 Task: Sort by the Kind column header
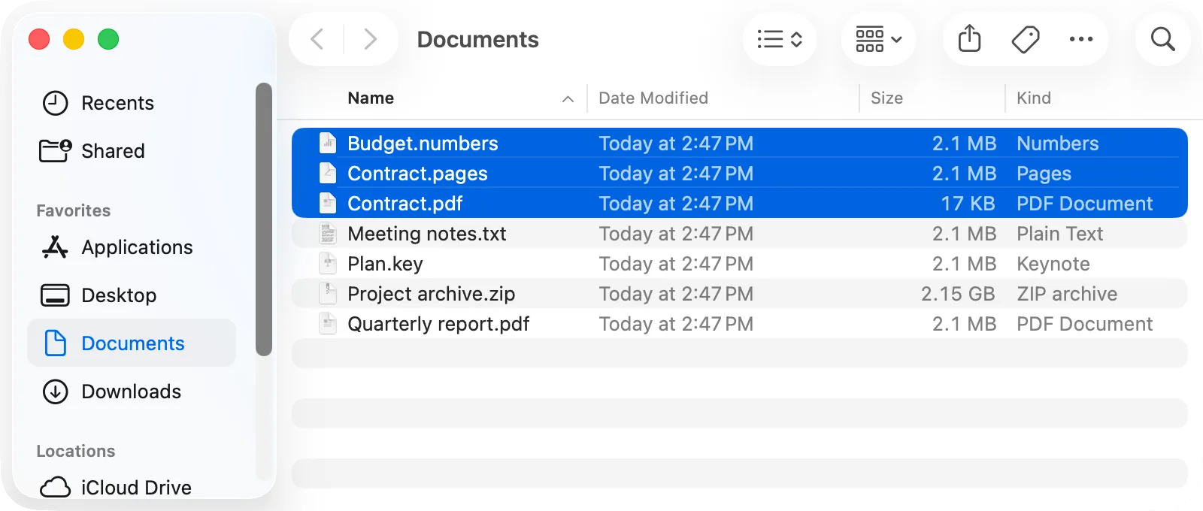coord(1034,98)
